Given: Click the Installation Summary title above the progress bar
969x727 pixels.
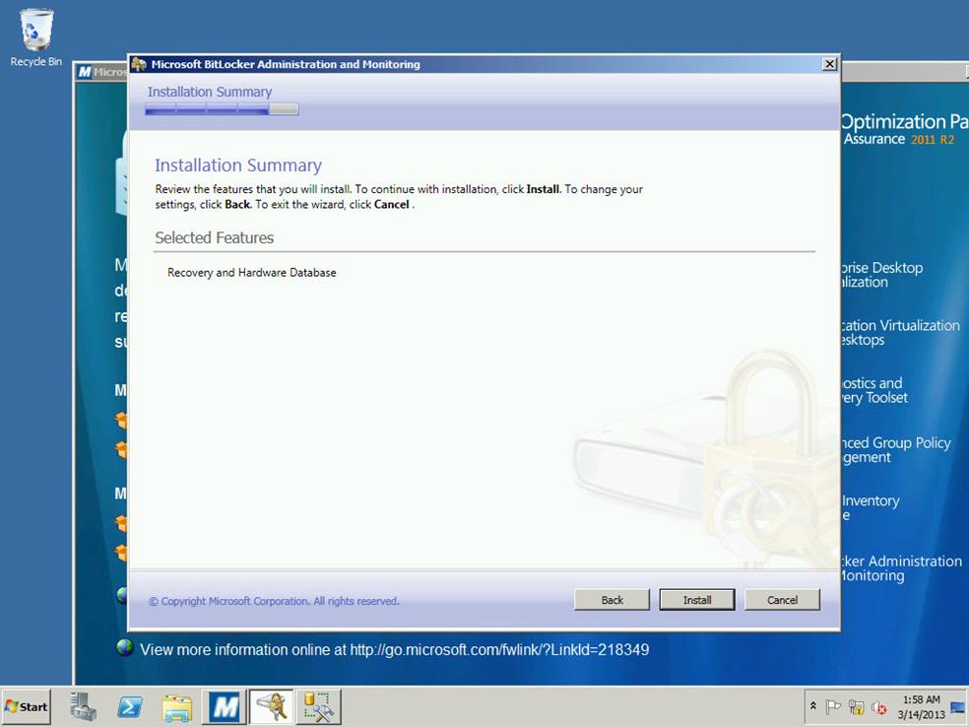Looking at the screenshot, I should click(x=210, y=92).
